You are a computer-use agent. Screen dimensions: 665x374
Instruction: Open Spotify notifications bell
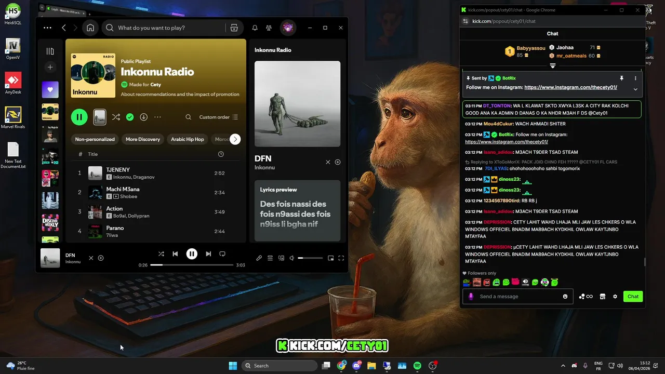pos(255,28)
